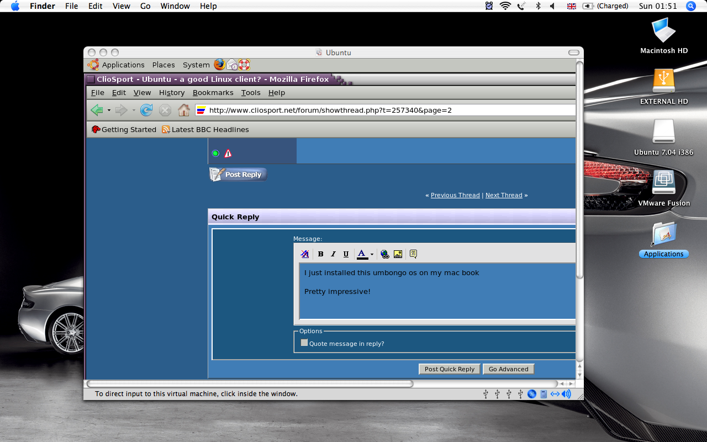This screenshot has width=707, height=442.
Task: Click the remove text formatting icon
Action: pyautogui.click(x=305, y=254)
